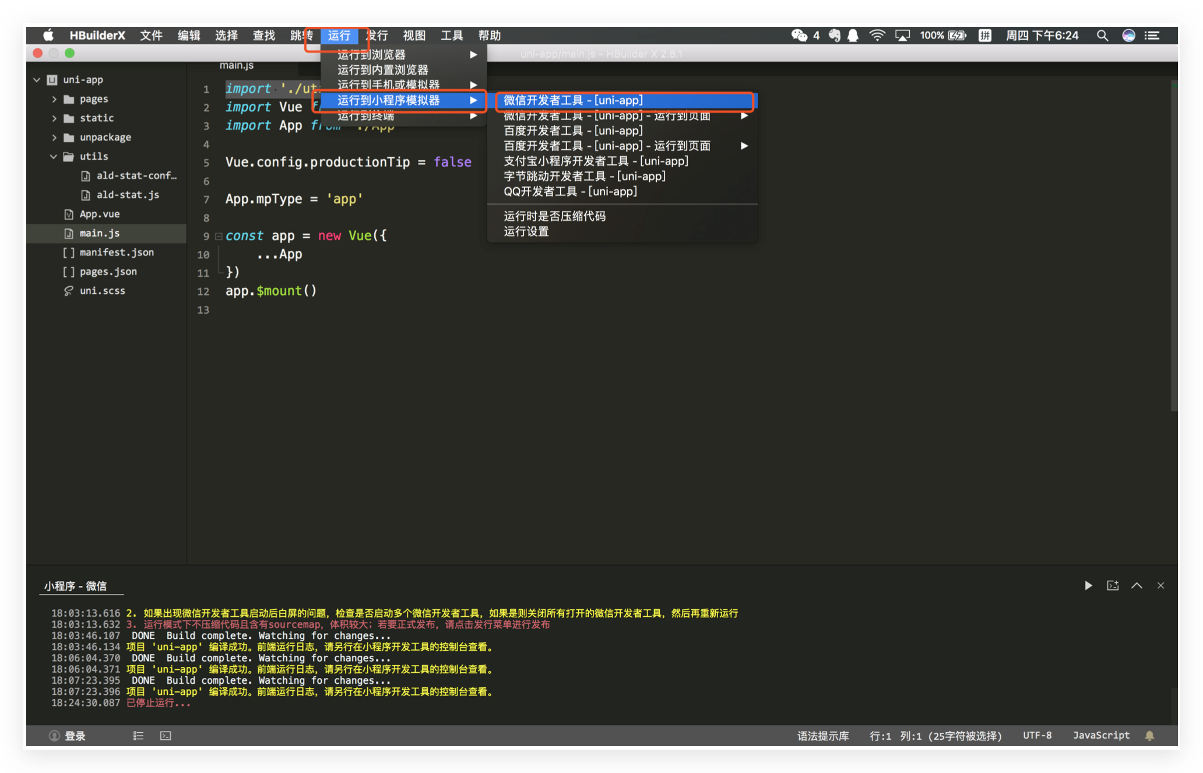Screen dimensions: 1203x773
Task: Open Evernote elephant menu bar icon
Action: click(835, 36)
